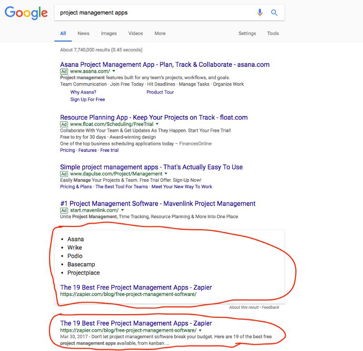Click the 'Sign Up For Free' sitelink
Viewport: 363px width, 351px height.
(88, 100)
